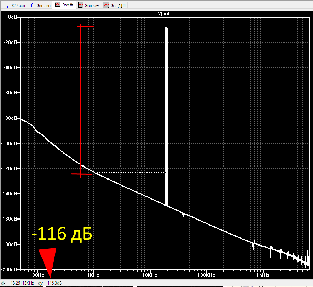
Task: Open the Эво[1].fft tab
Action: tap(115, 5)
